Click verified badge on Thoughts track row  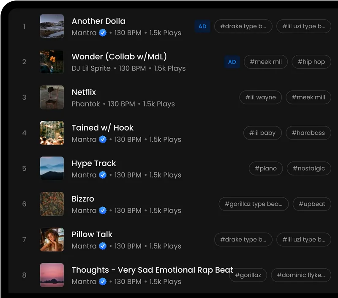(103, 282)
